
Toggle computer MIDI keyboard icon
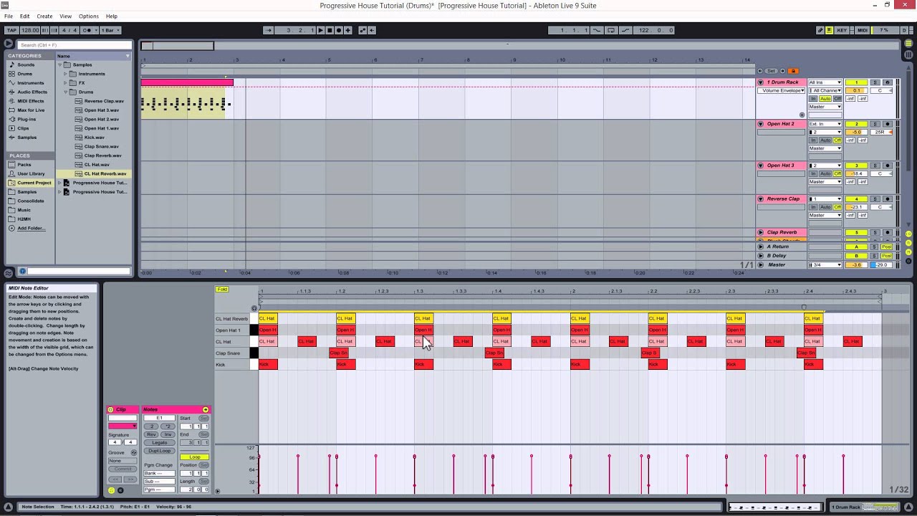830,30
